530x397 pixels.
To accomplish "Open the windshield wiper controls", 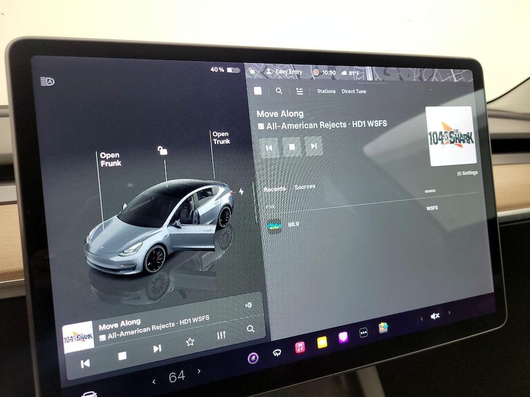I will tap(277, 353).
